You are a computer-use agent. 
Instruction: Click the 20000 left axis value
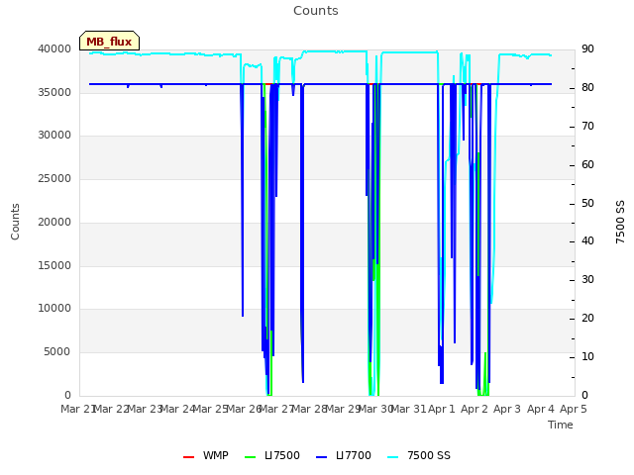point(54,222)
